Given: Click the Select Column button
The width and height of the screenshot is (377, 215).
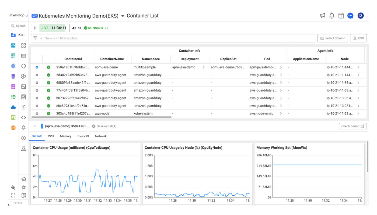Looking at the screenshot, I should pos(333,38).
